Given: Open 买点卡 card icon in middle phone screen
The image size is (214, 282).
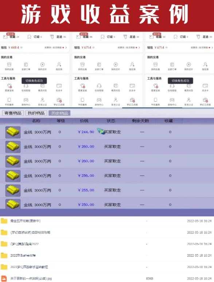Looking at the screenshot, I should click(x=132, y=86).
